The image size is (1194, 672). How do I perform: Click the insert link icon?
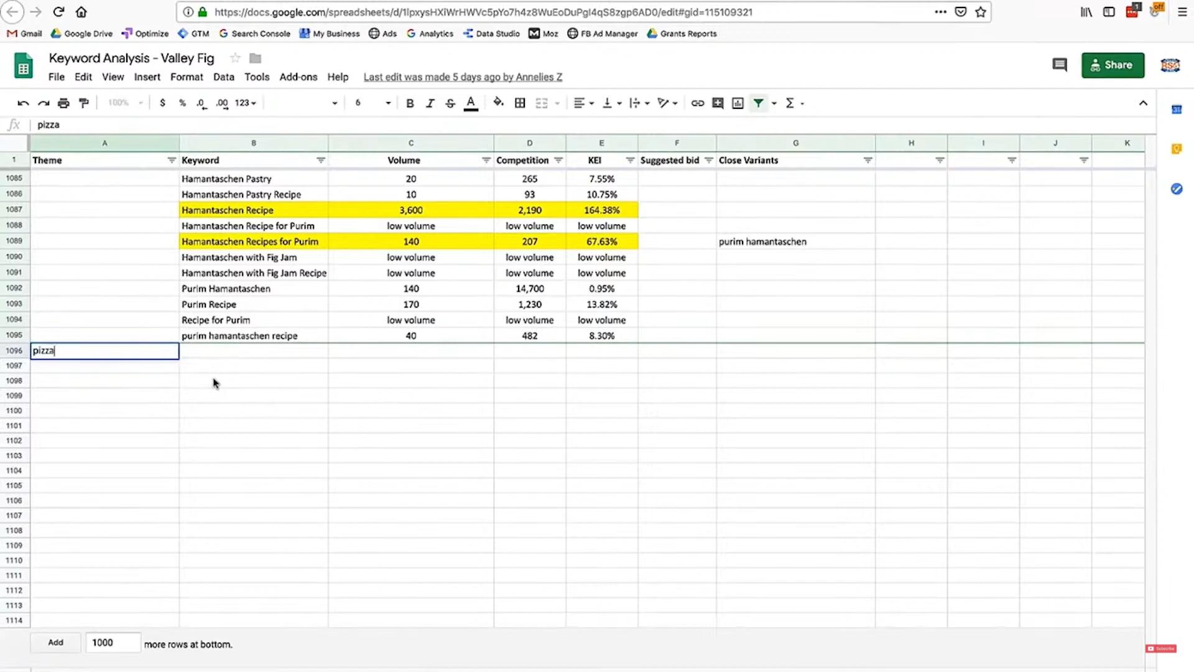[698, 103]
